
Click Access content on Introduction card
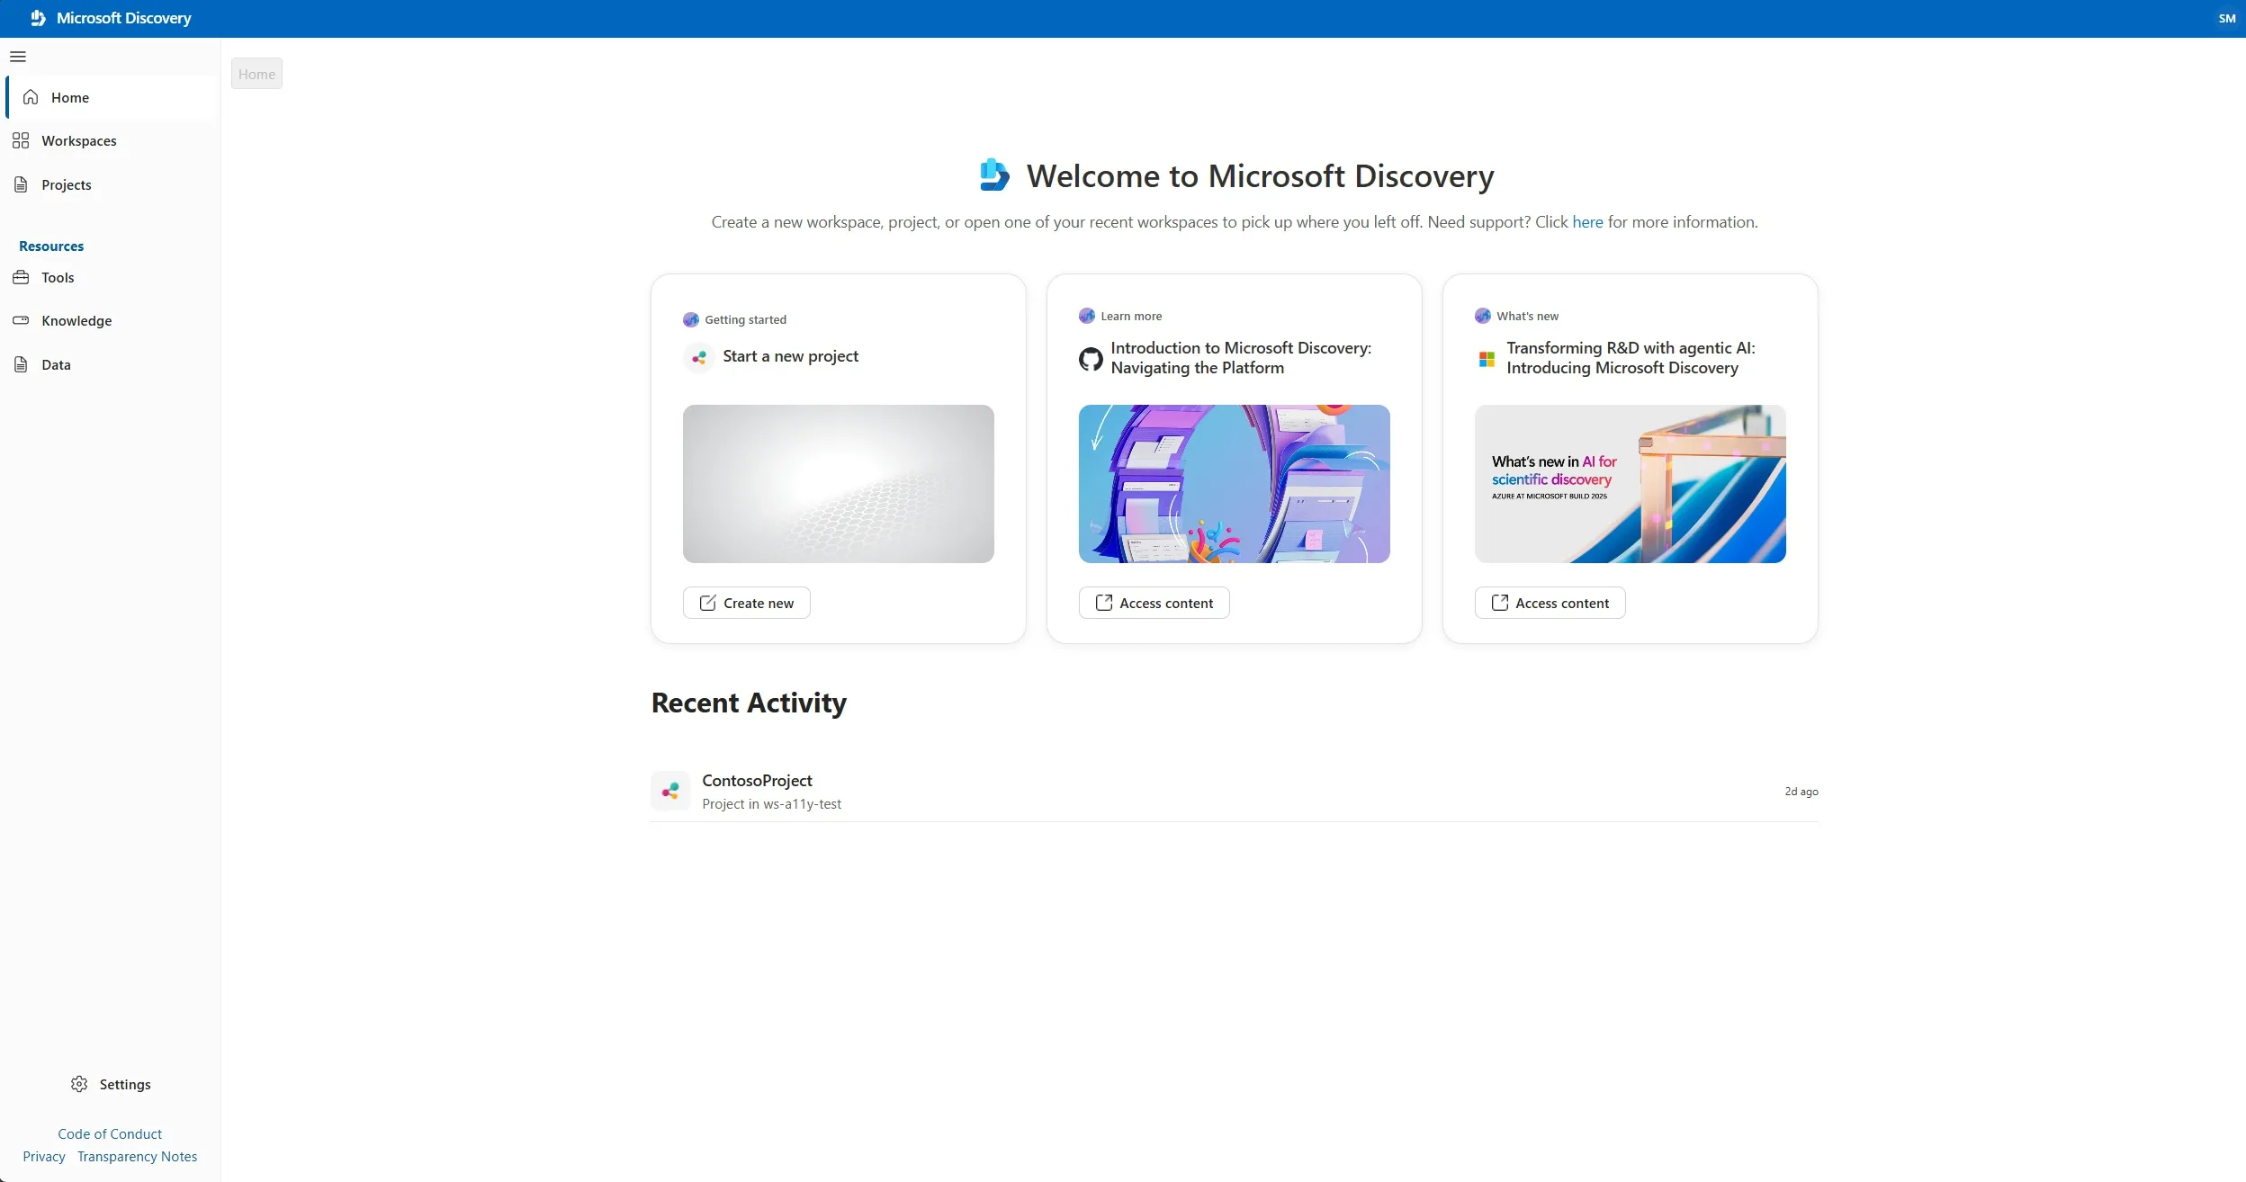(x=1154, y=603)
